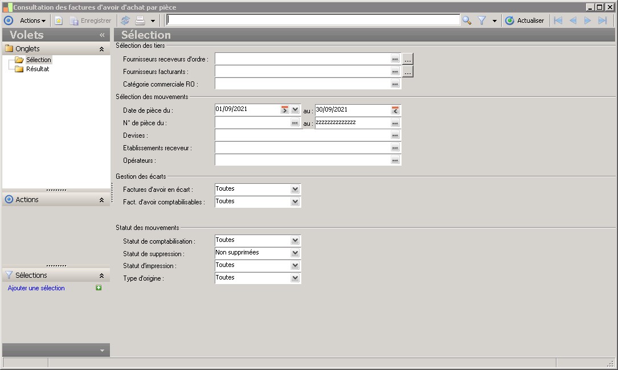Click the magnifier search icon
The image size is (618, 370).
[466, 20]
